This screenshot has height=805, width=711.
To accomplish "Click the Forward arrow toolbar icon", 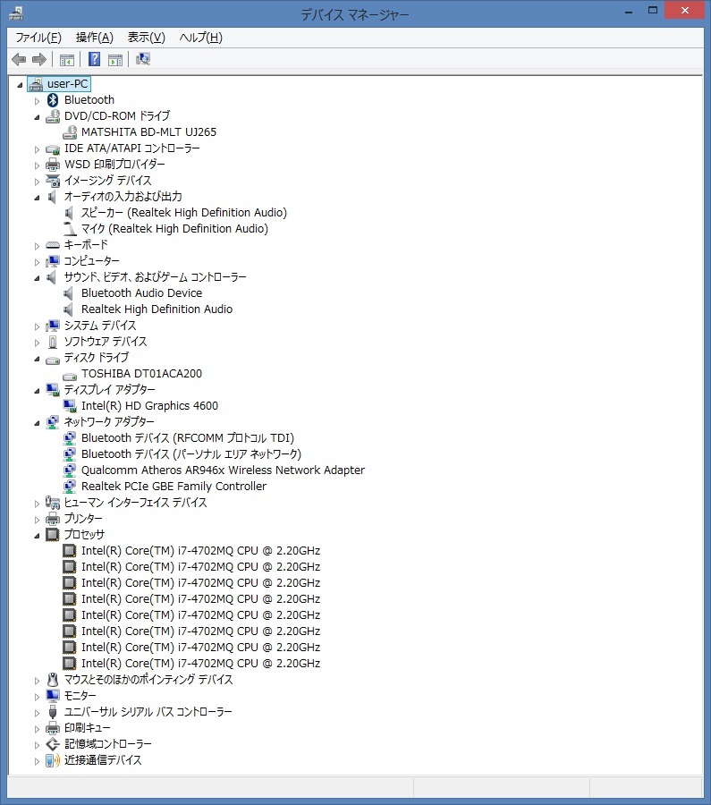I will point(39,60).
